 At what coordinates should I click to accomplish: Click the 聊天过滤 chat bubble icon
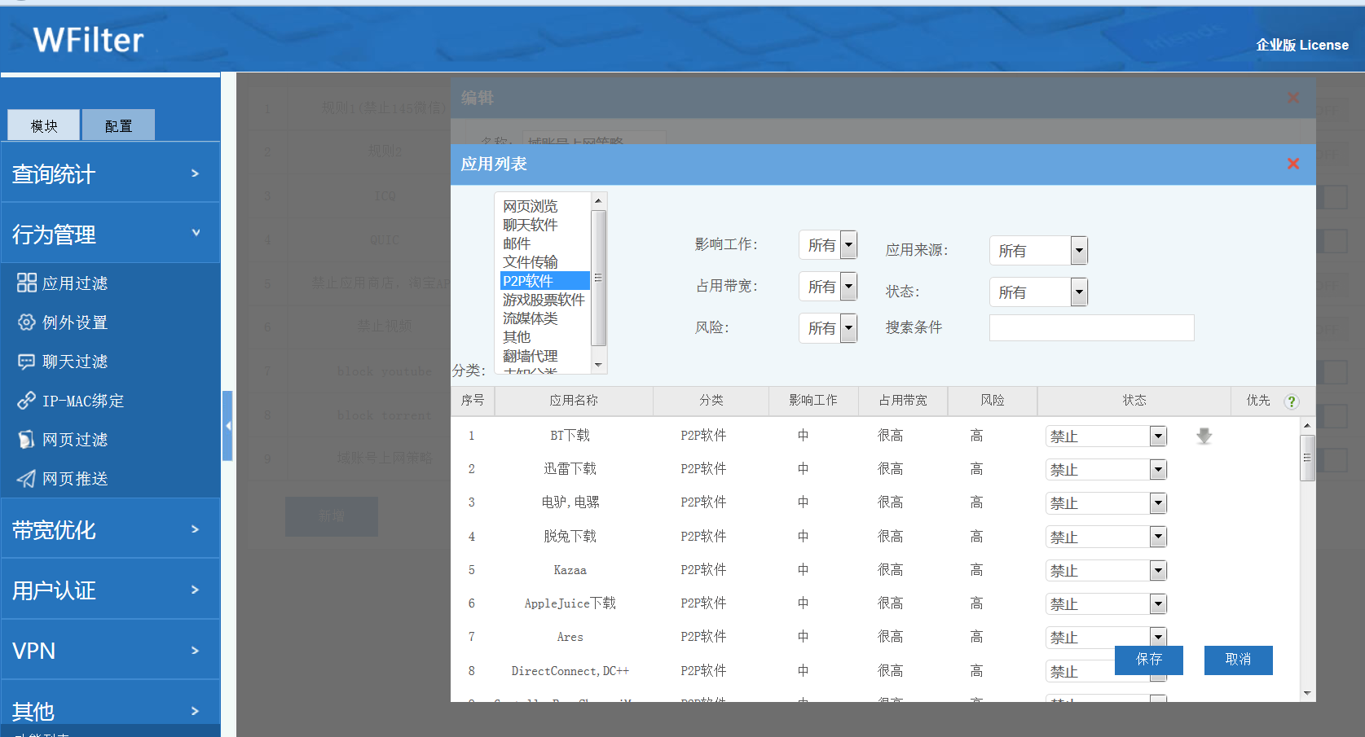[27, 362]
